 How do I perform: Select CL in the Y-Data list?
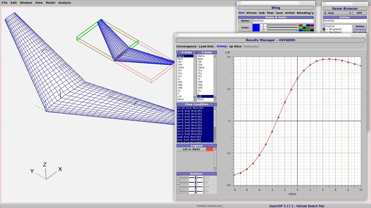[205, 79]
